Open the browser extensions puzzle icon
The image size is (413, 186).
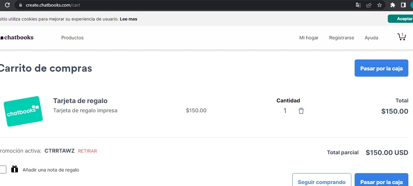tap(393, 5)
